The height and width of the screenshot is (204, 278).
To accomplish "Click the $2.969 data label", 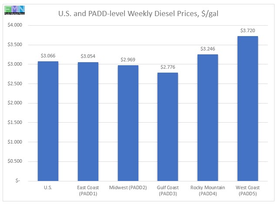I will click(x=127, y=60).
